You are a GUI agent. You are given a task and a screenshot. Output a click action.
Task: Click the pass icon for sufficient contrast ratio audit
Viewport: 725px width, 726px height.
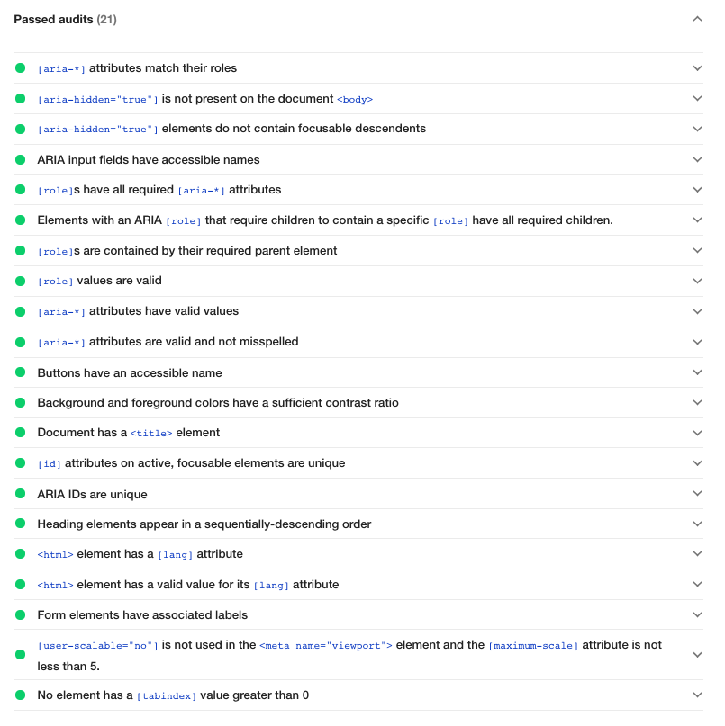[21, 402]
